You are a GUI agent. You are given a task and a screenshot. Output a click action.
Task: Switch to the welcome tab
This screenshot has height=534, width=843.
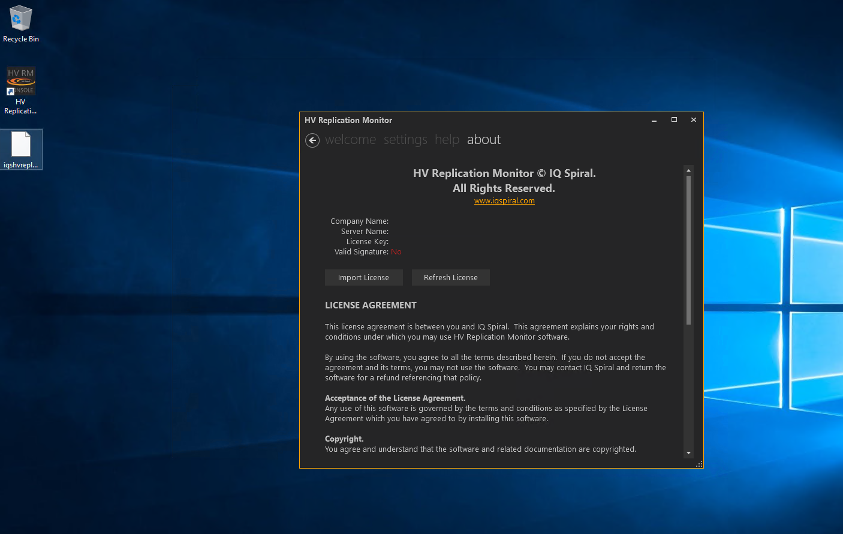tap(351, 140)
